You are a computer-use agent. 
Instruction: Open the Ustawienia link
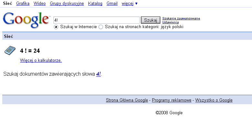(x=170, y=22)
